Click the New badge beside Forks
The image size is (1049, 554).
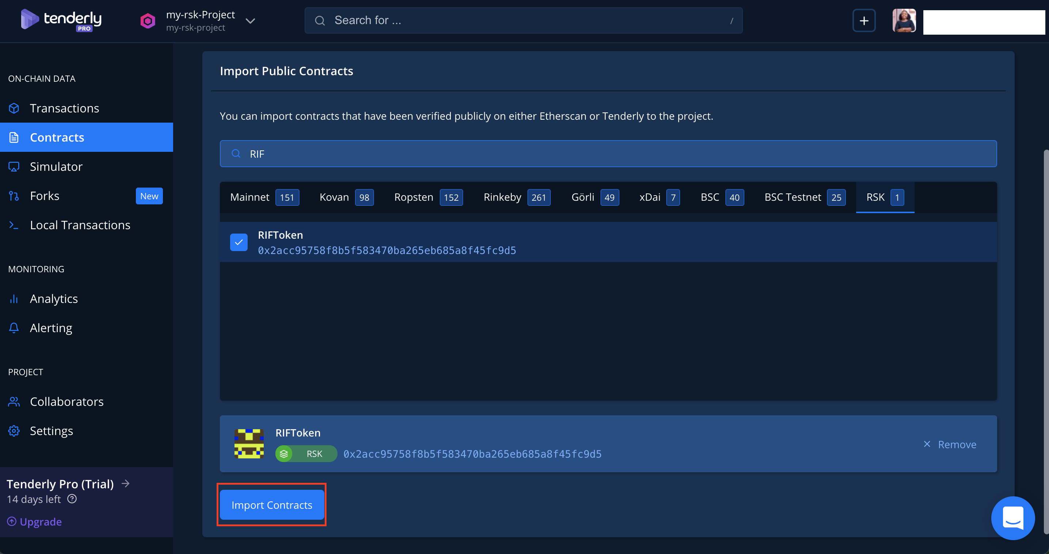pyautogui.click(x=149, y=196)
